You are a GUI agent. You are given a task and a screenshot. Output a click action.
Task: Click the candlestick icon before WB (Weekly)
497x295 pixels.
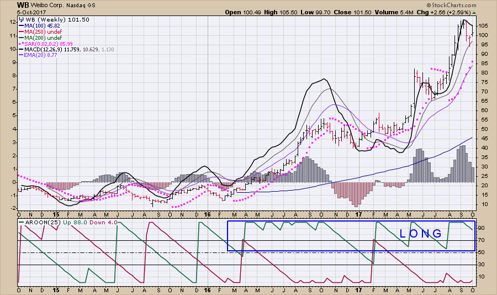pyautogui.click(x=21, y=19)
